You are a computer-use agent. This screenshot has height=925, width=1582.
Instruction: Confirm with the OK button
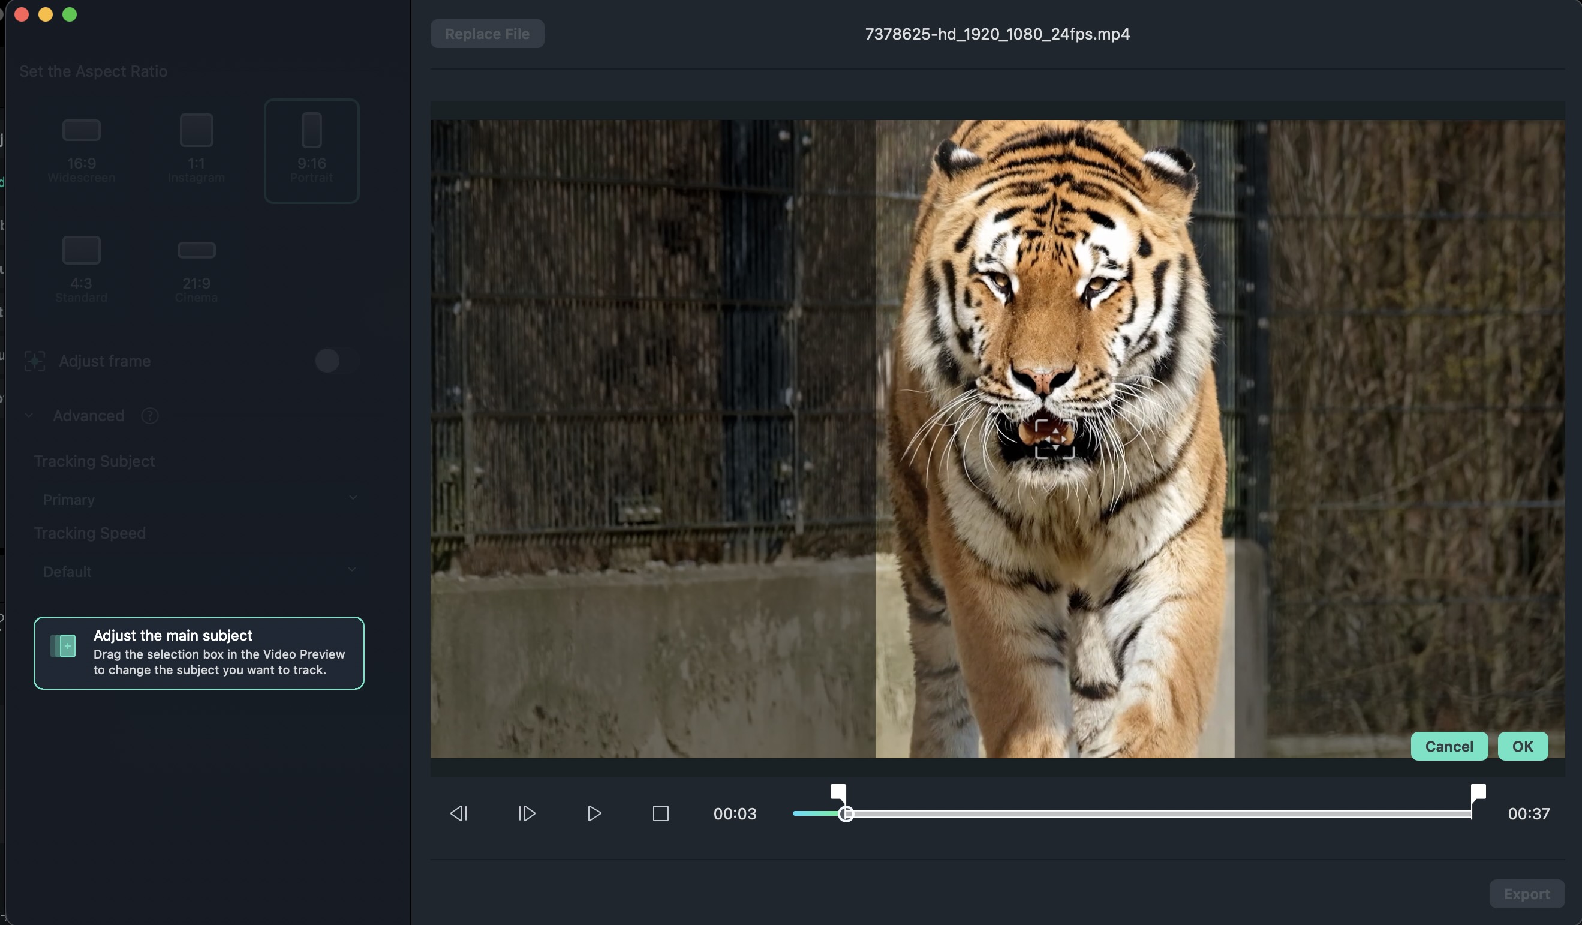[1523, 746]
